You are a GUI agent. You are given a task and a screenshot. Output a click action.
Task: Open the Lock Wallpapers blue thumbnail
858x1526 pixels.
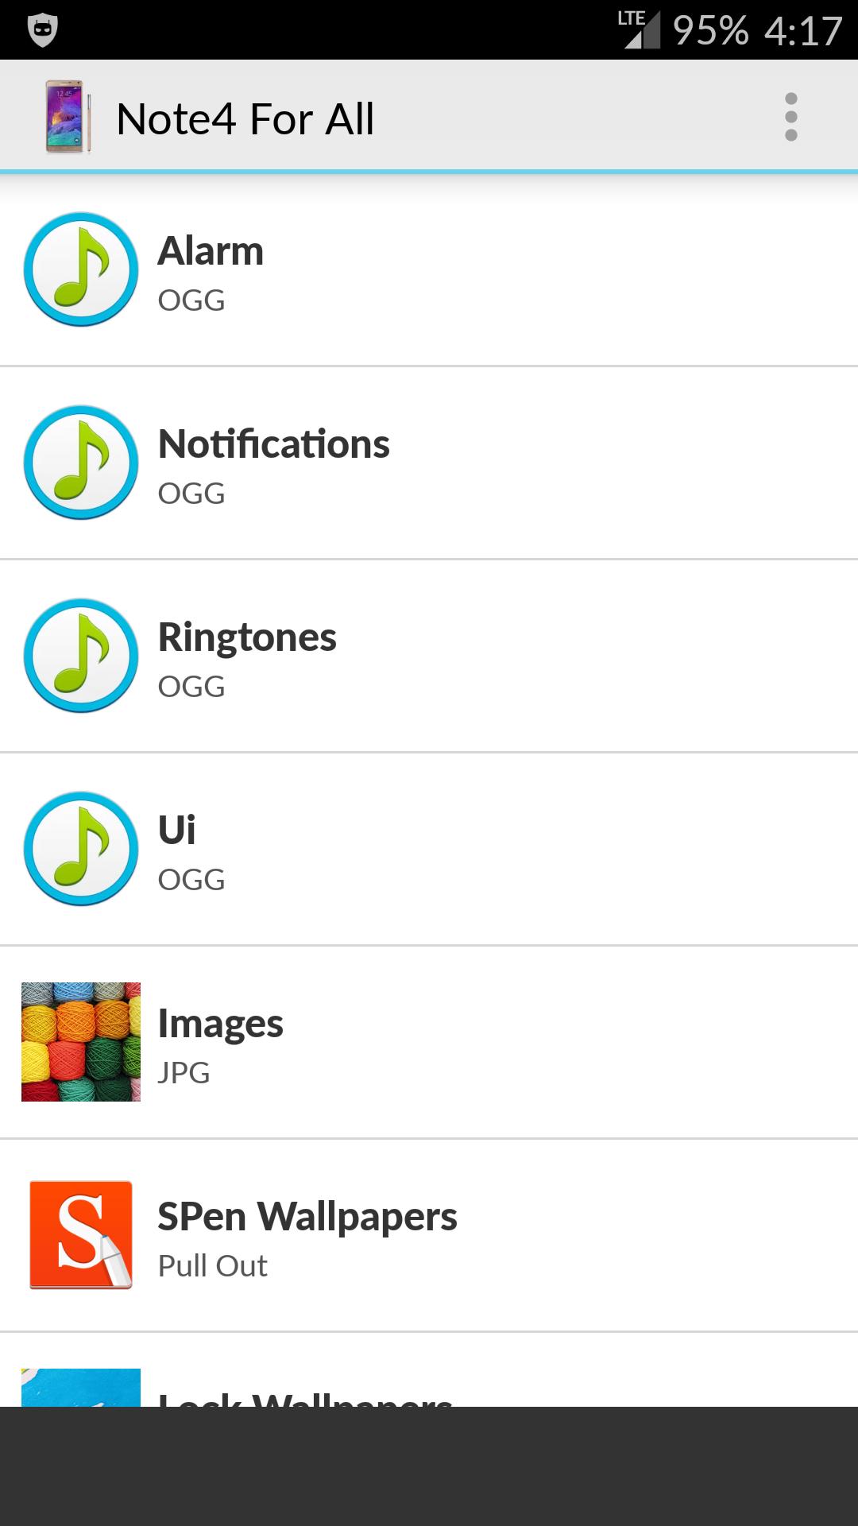81,1388
